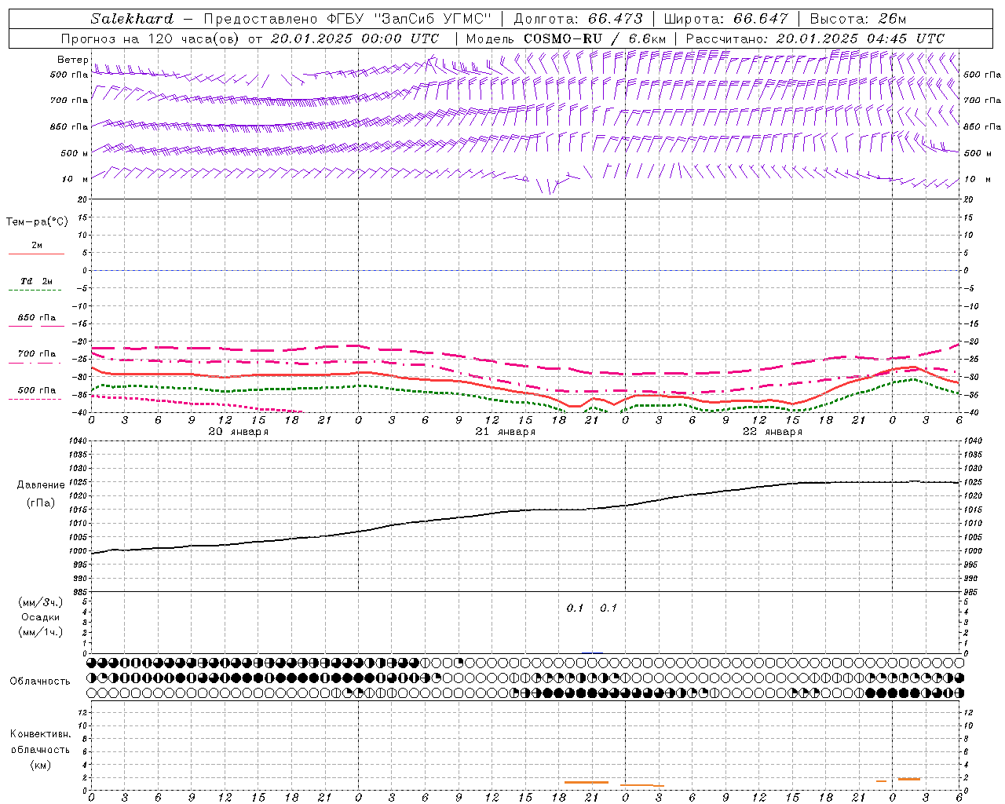Click the "Salekhard" station title
Image resolution: width=1005 pixels, height=804 pixels.
pos(132,19)
